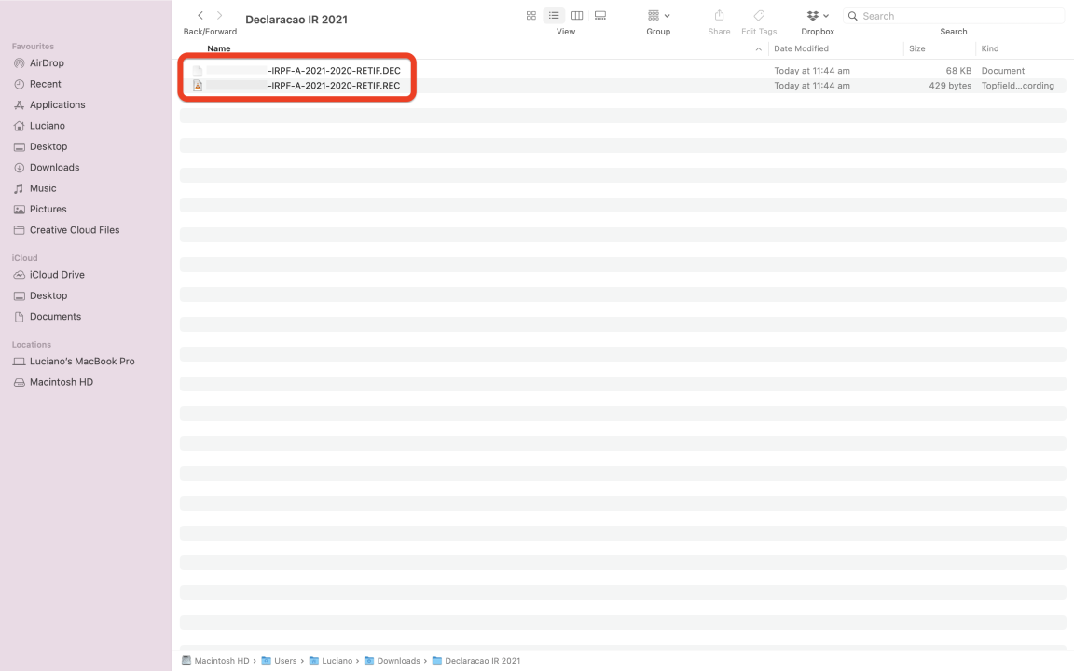Viewport: 1074px width, 671px height.
Task: Open Recent in the sidebar
Action: (x=45, y=84)
